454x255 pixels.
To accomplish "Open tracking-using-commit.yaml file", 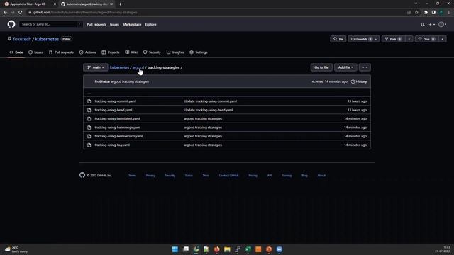I will pyautogui.click(x=115, y=101).
